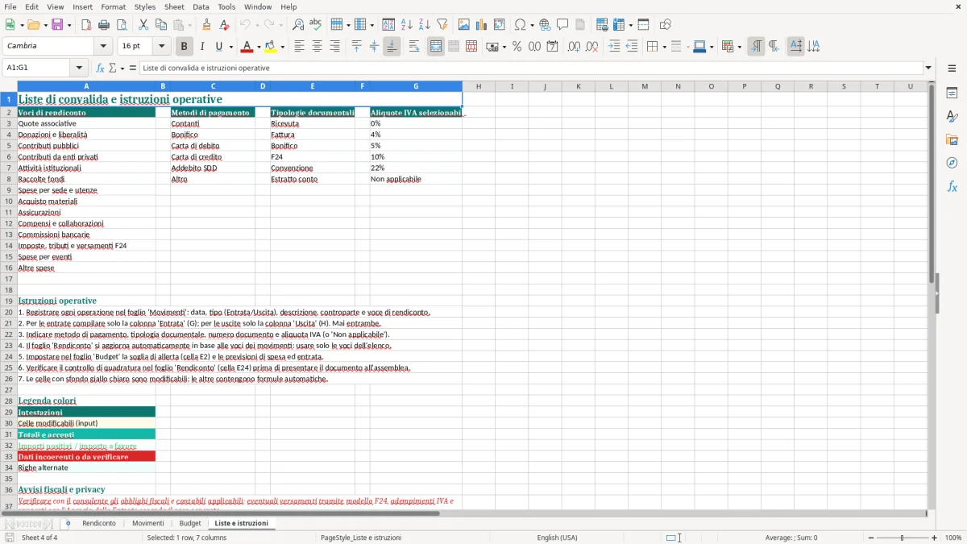This screenshot has width=967, height=544.
Task: Apply the AutoFilter funnel icon
Action: tap(442, 25)
